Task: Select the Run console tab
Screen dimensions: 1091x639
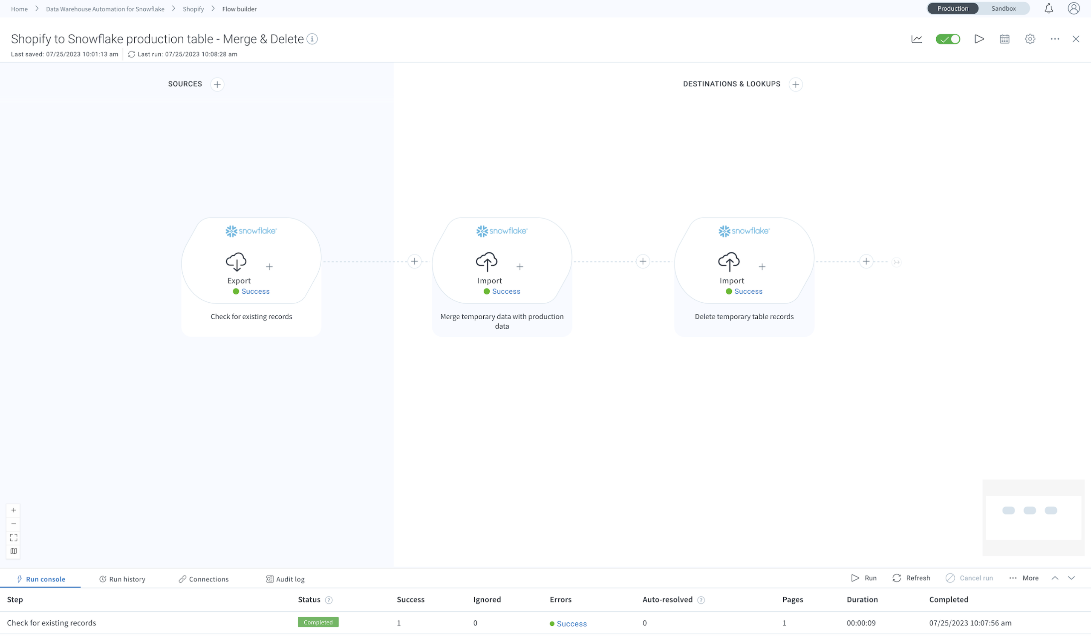Action: [40, 579]
